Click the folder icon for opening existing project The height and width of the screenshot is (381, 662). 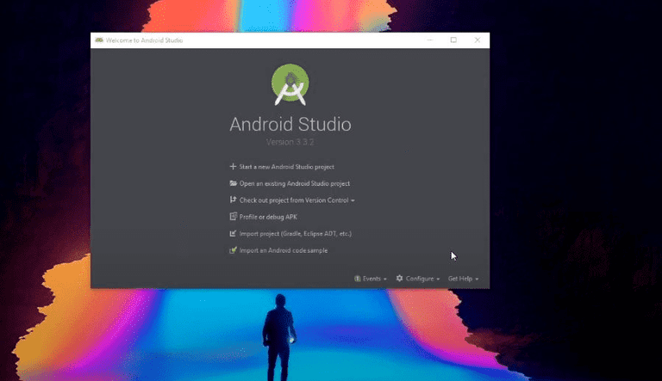(233, 183)
